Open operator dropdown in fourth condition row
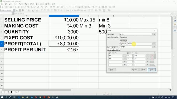 133,65
